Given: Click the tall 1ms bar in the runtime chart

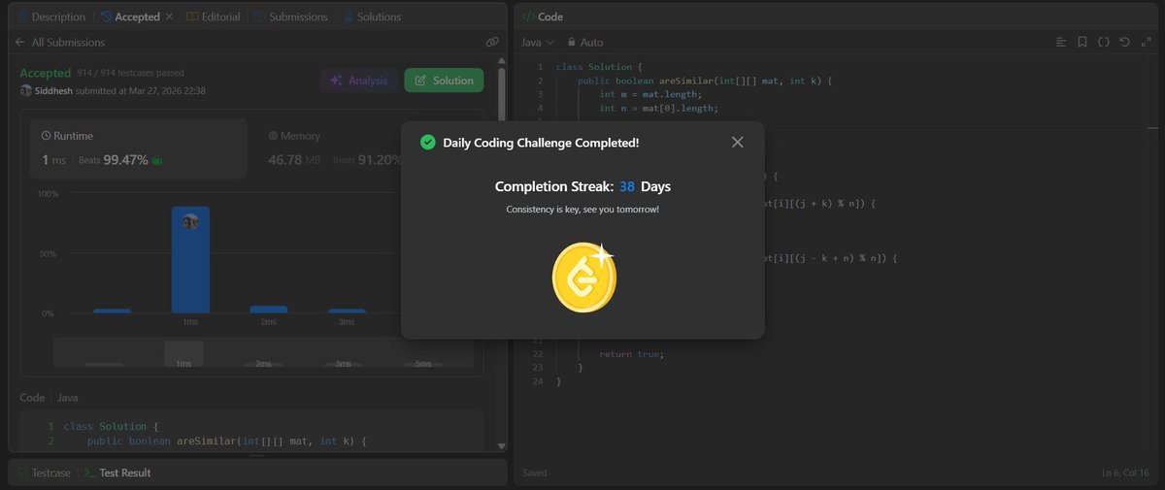Looking at the screenshot, I should [x=190, y=260].
